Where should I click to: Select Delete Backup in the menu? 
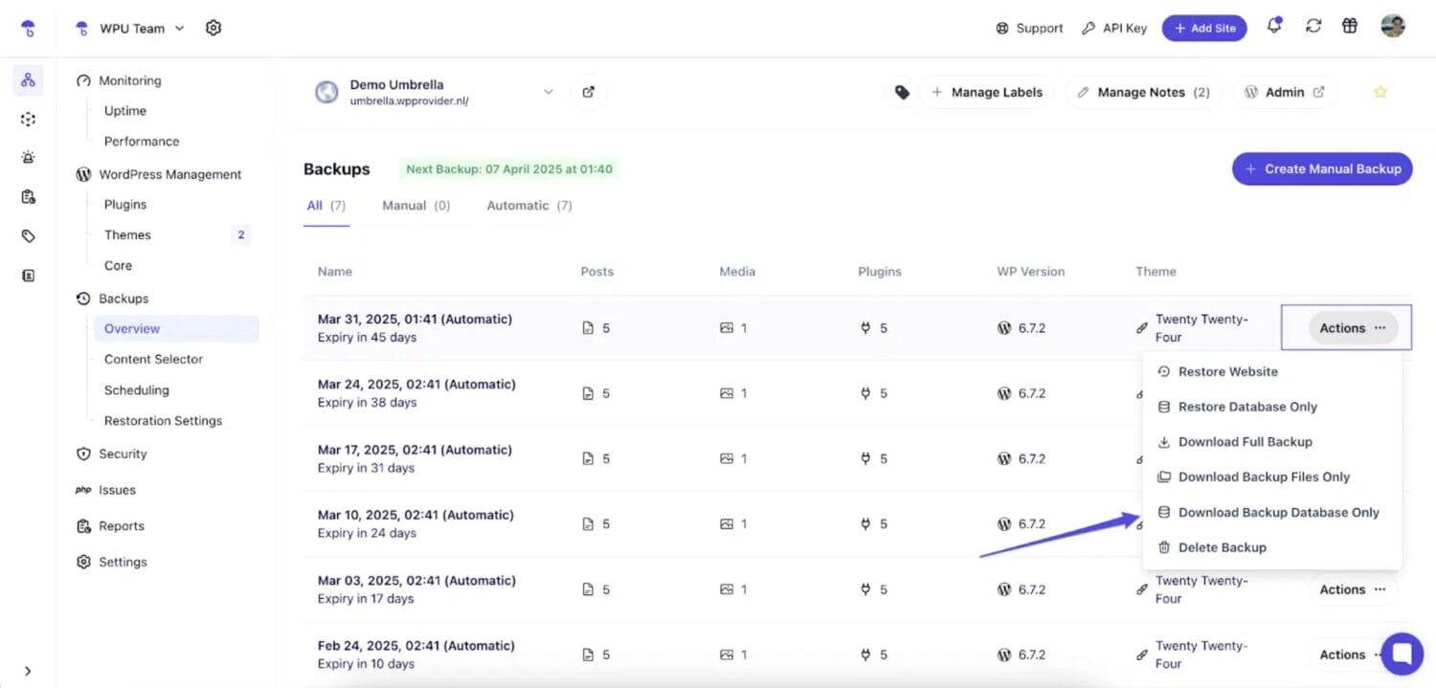tap(1222, 547)
